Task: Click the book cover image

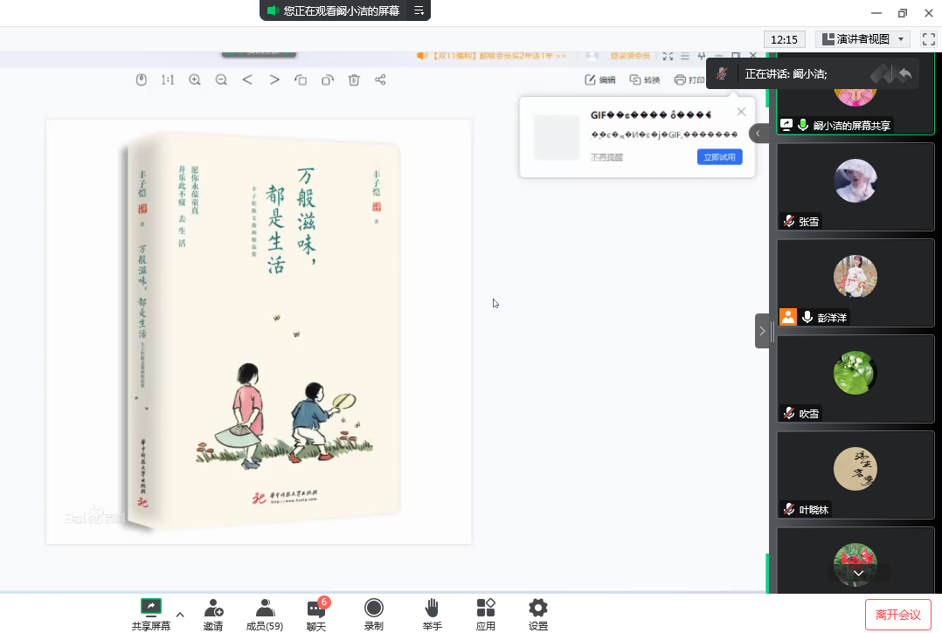Action: pos(259,332)
